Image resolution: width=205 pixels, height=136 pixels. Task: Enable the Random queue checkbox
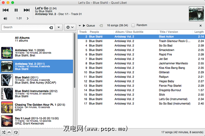[133, 25]
